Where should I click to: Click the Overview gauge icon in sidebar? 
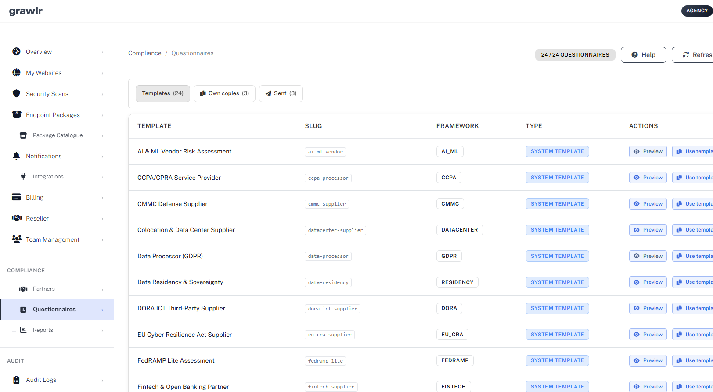(16, 51)
